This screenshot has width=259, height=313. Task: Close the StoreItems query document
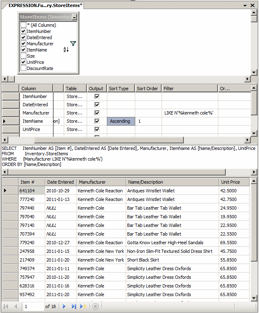pos(252,5)
